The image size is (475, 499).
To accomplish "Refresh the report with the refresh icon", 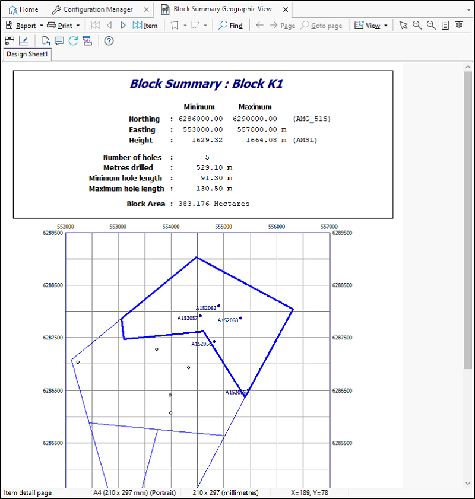I will pyautogui.click(x=72, y=40).
